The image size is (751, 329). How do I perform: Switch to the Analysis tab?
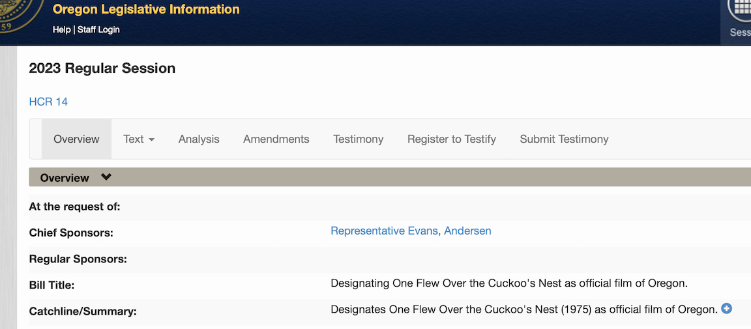tap(199, 139)
